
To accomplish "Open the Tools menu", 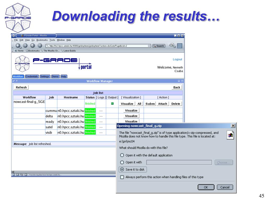I will pyautogui.click(x=52, y=40).
